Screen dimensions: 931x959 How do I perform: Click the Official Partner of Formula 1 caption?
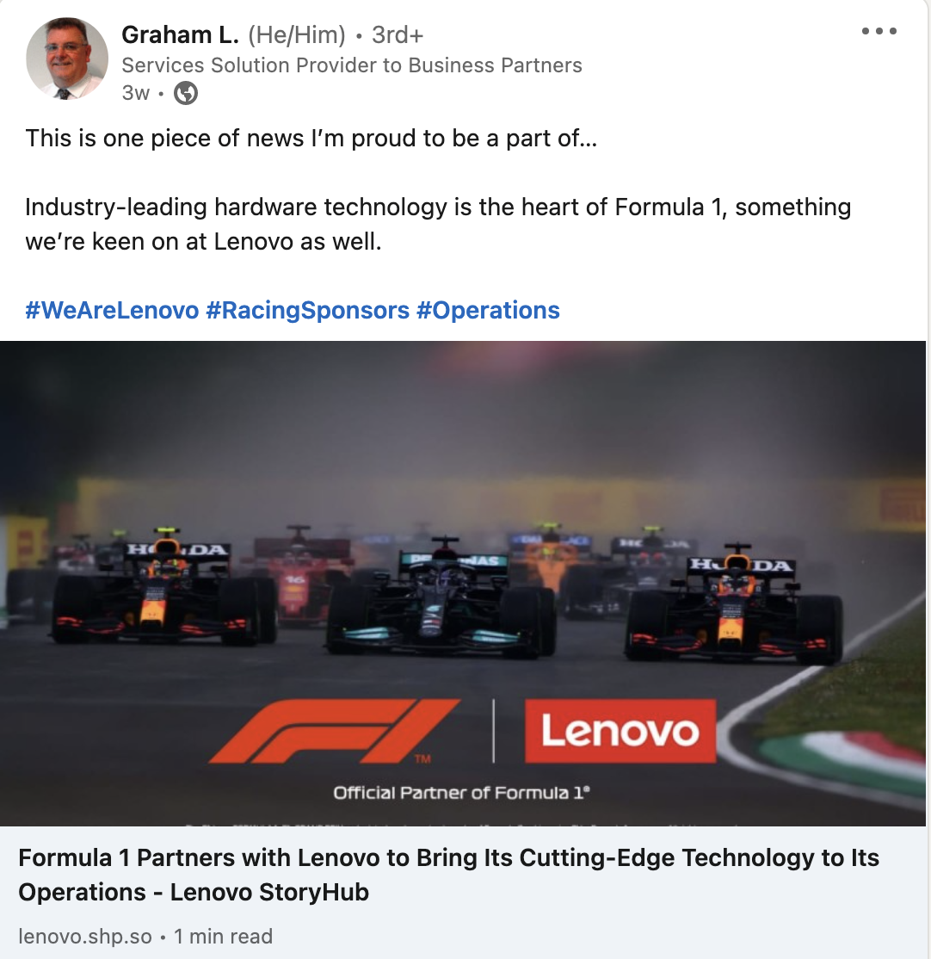pos(461,793)
